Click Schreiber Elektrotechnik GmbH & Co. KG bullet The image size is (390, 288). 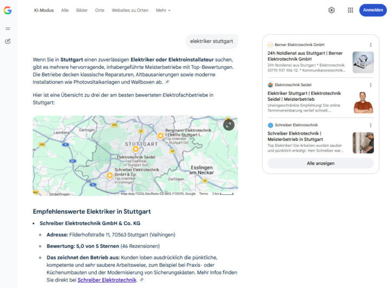[x=90, y=223]
